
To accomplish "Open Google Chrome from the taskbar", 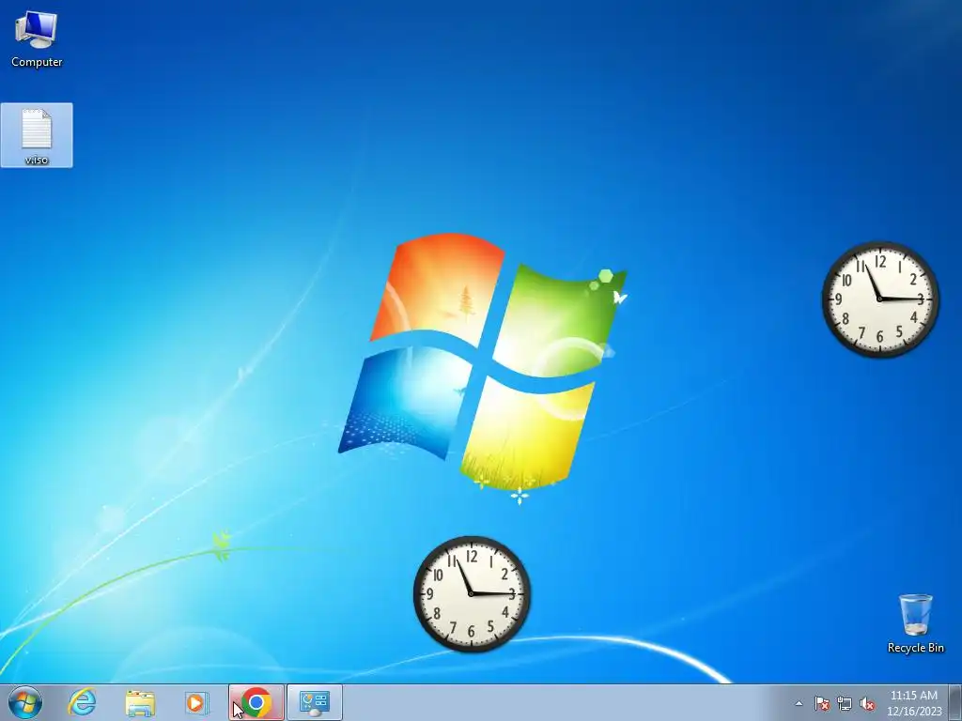I will coord(256,702).
